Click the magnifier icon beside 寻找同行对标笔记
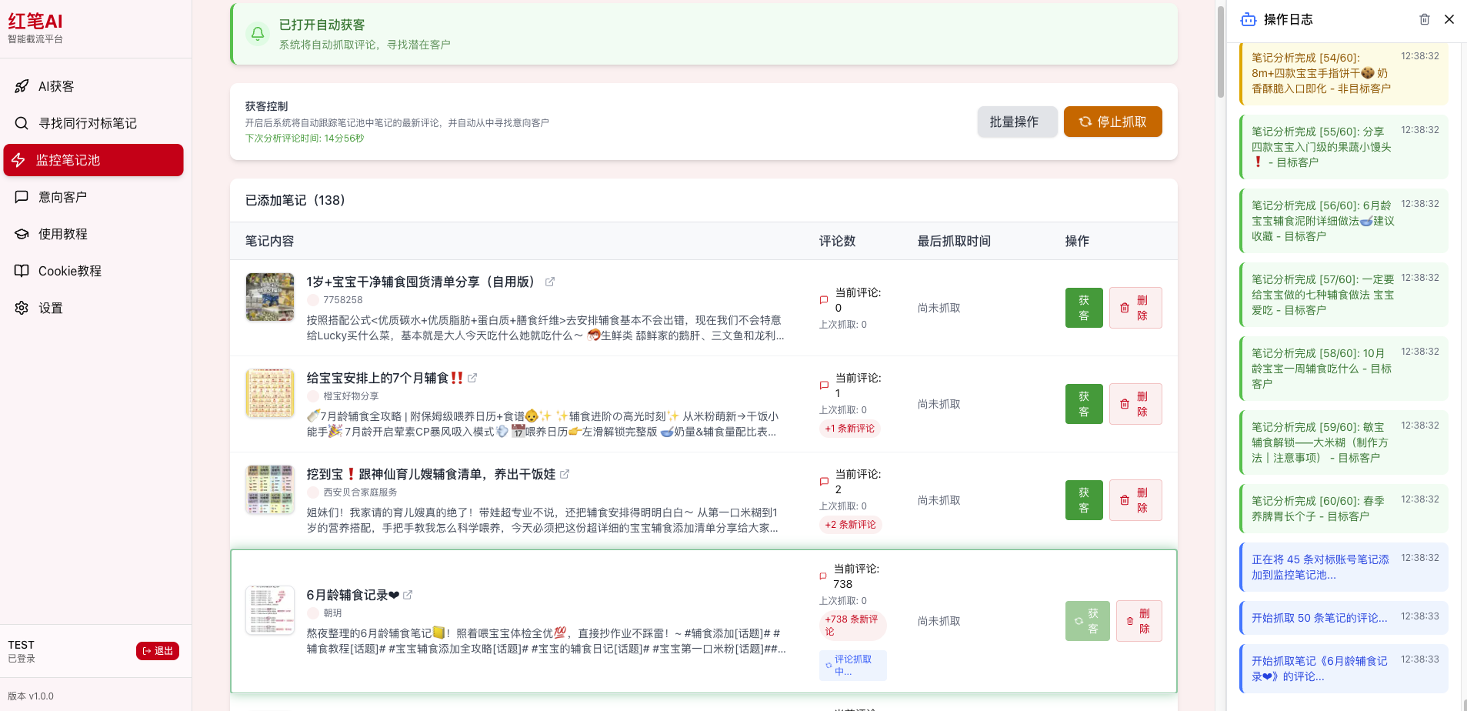The height and width of the screenshot is (711, 1467). [22, 123]
